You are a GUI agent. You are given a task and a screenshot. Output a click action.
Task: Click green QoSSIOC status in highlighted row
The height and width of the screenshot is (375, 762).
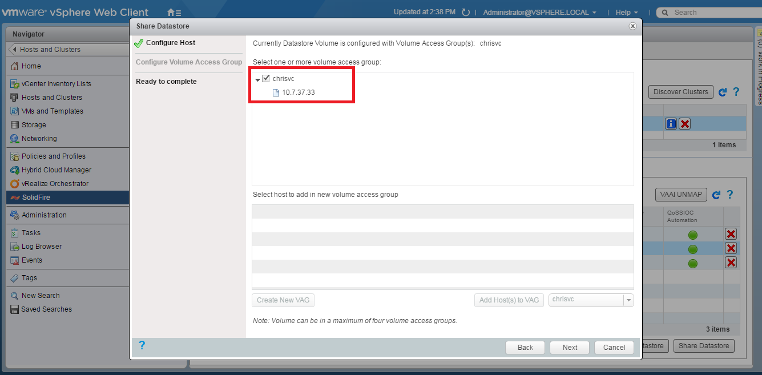692,249
